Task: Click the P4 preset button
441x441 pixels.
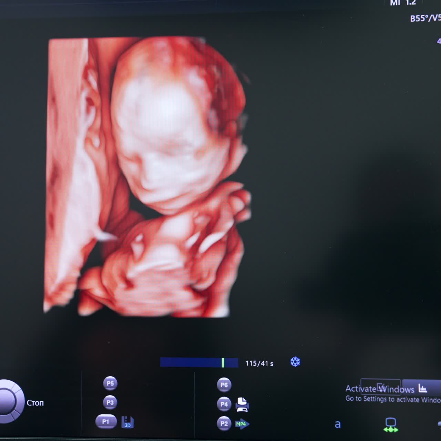Action: pos(224,404)
